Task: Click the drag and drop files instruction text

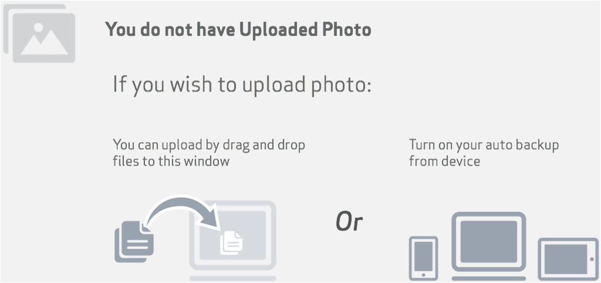Action: [209, 153]
